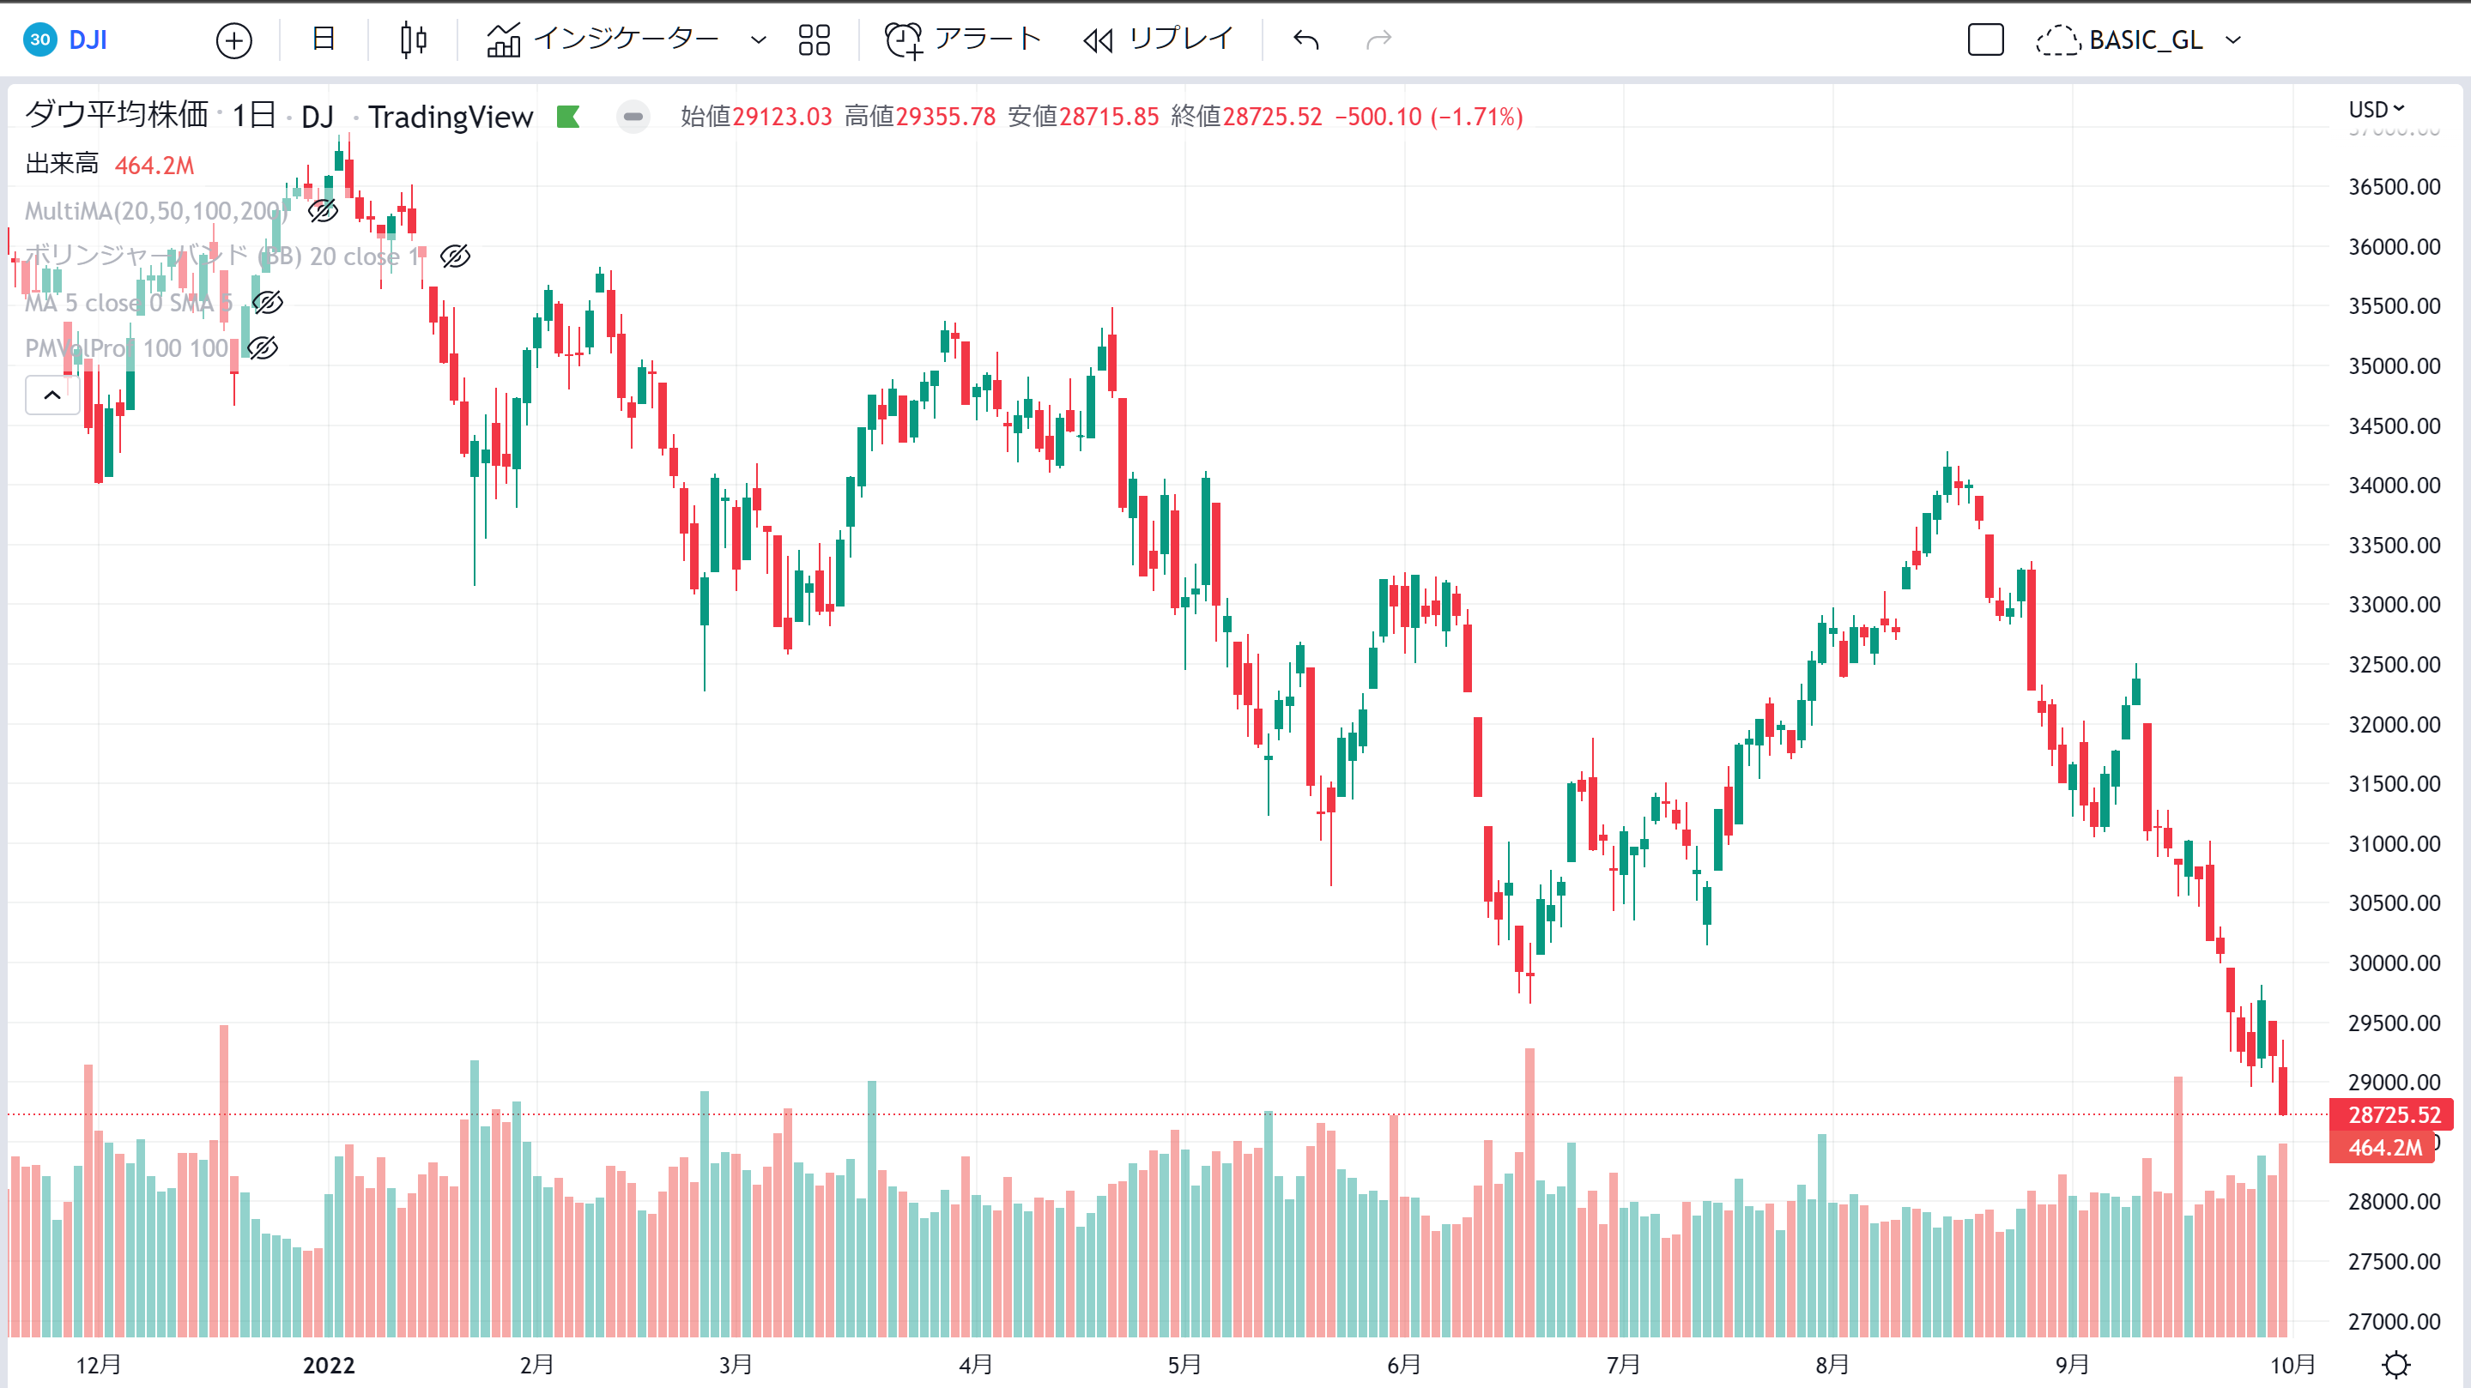Toggle visibility of PMVolPro indicator
2471x1388 pixels.
pyautogui.click(x=262, y=347)
